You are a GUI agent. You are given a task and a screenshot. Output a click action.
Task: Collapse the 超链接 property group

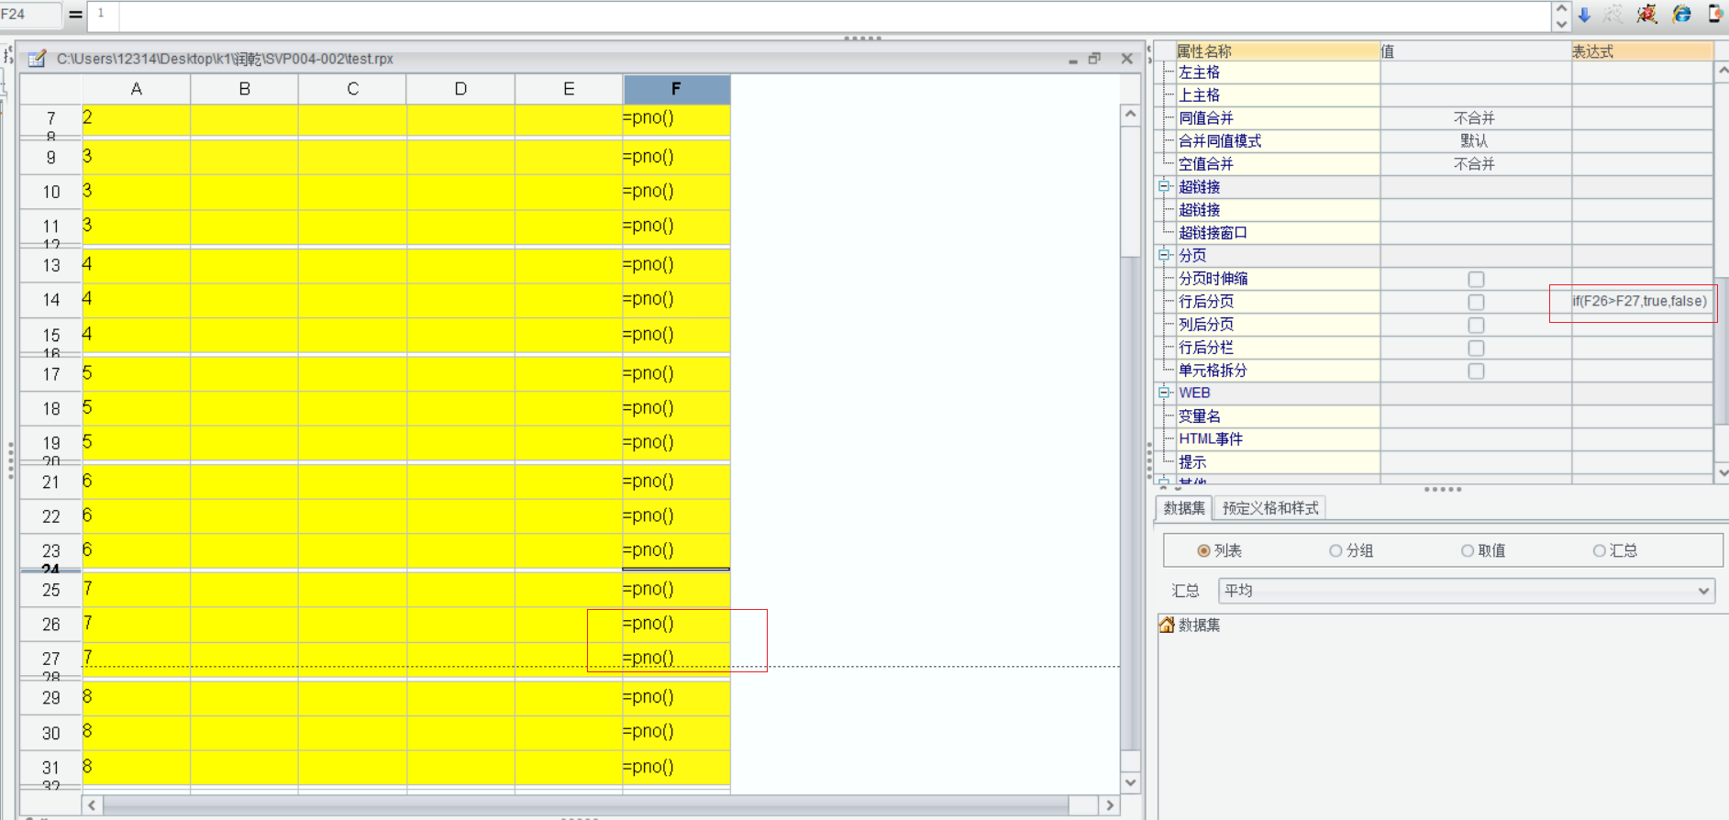tap(1164, 186)
